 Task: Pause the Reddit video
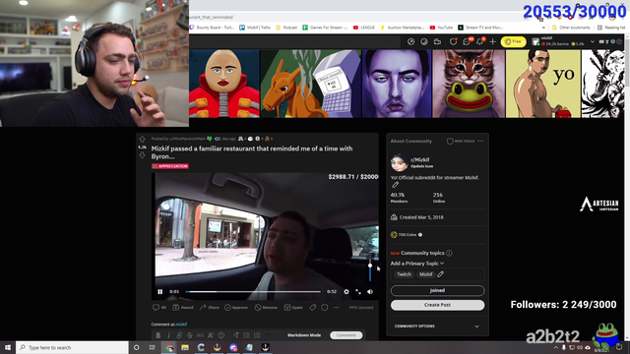[x=159, y=292]
